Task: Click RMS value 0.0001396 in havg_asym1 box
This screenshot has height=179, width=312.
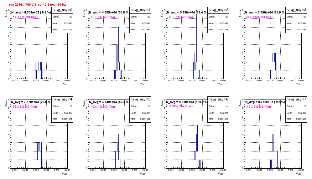Action: [x=145, y=30]
